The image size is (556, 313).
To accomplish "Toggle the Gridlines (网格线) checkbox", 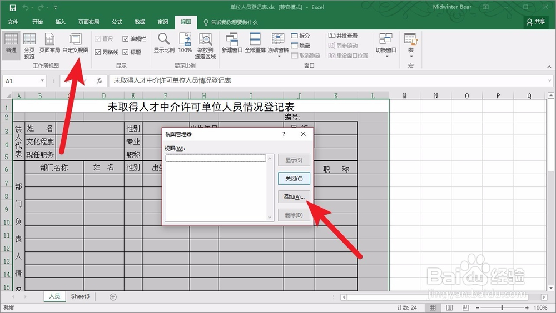I will coord(98,52).
